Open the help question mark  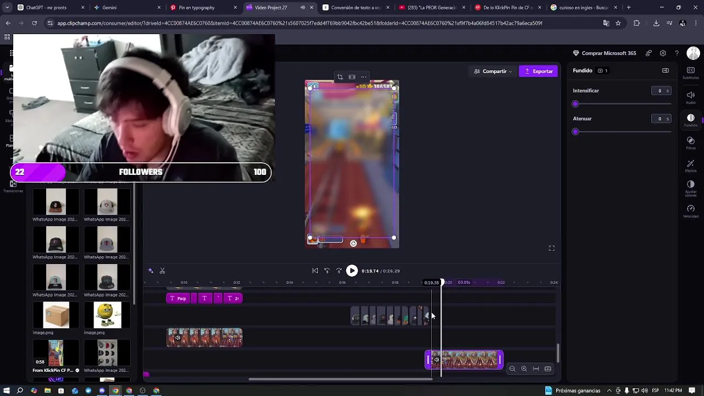coord(676,53)
